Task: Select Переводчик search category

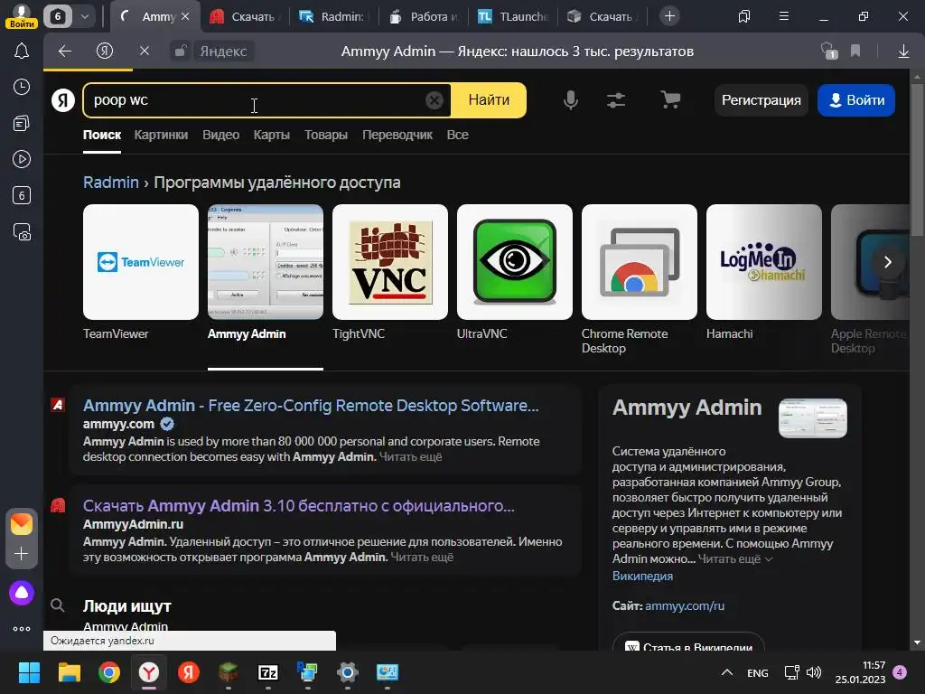Action: pos(397,136)
